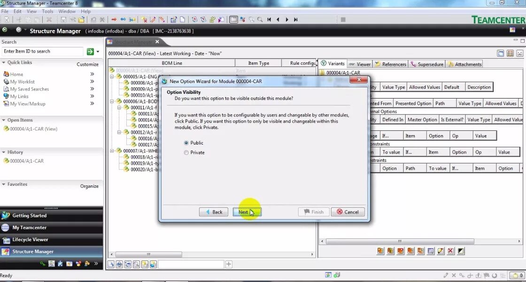Collapse the Favorites section
526x282 pixels.
[x=4, y=184]
